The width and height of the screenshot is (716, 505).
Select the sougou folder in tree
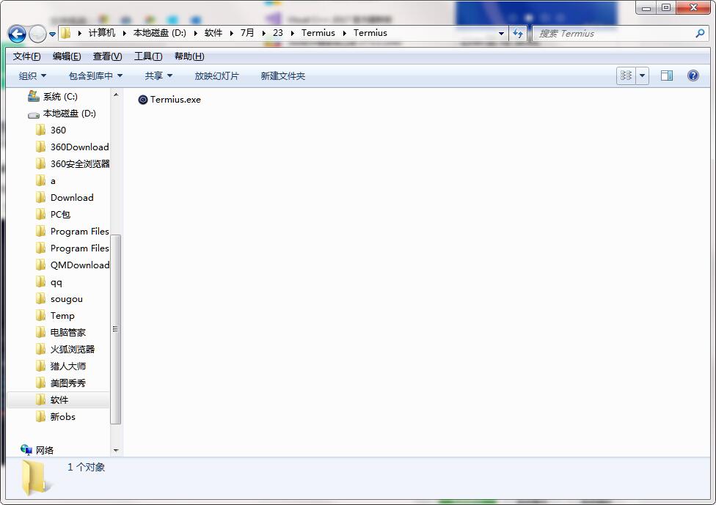(66, 299)
